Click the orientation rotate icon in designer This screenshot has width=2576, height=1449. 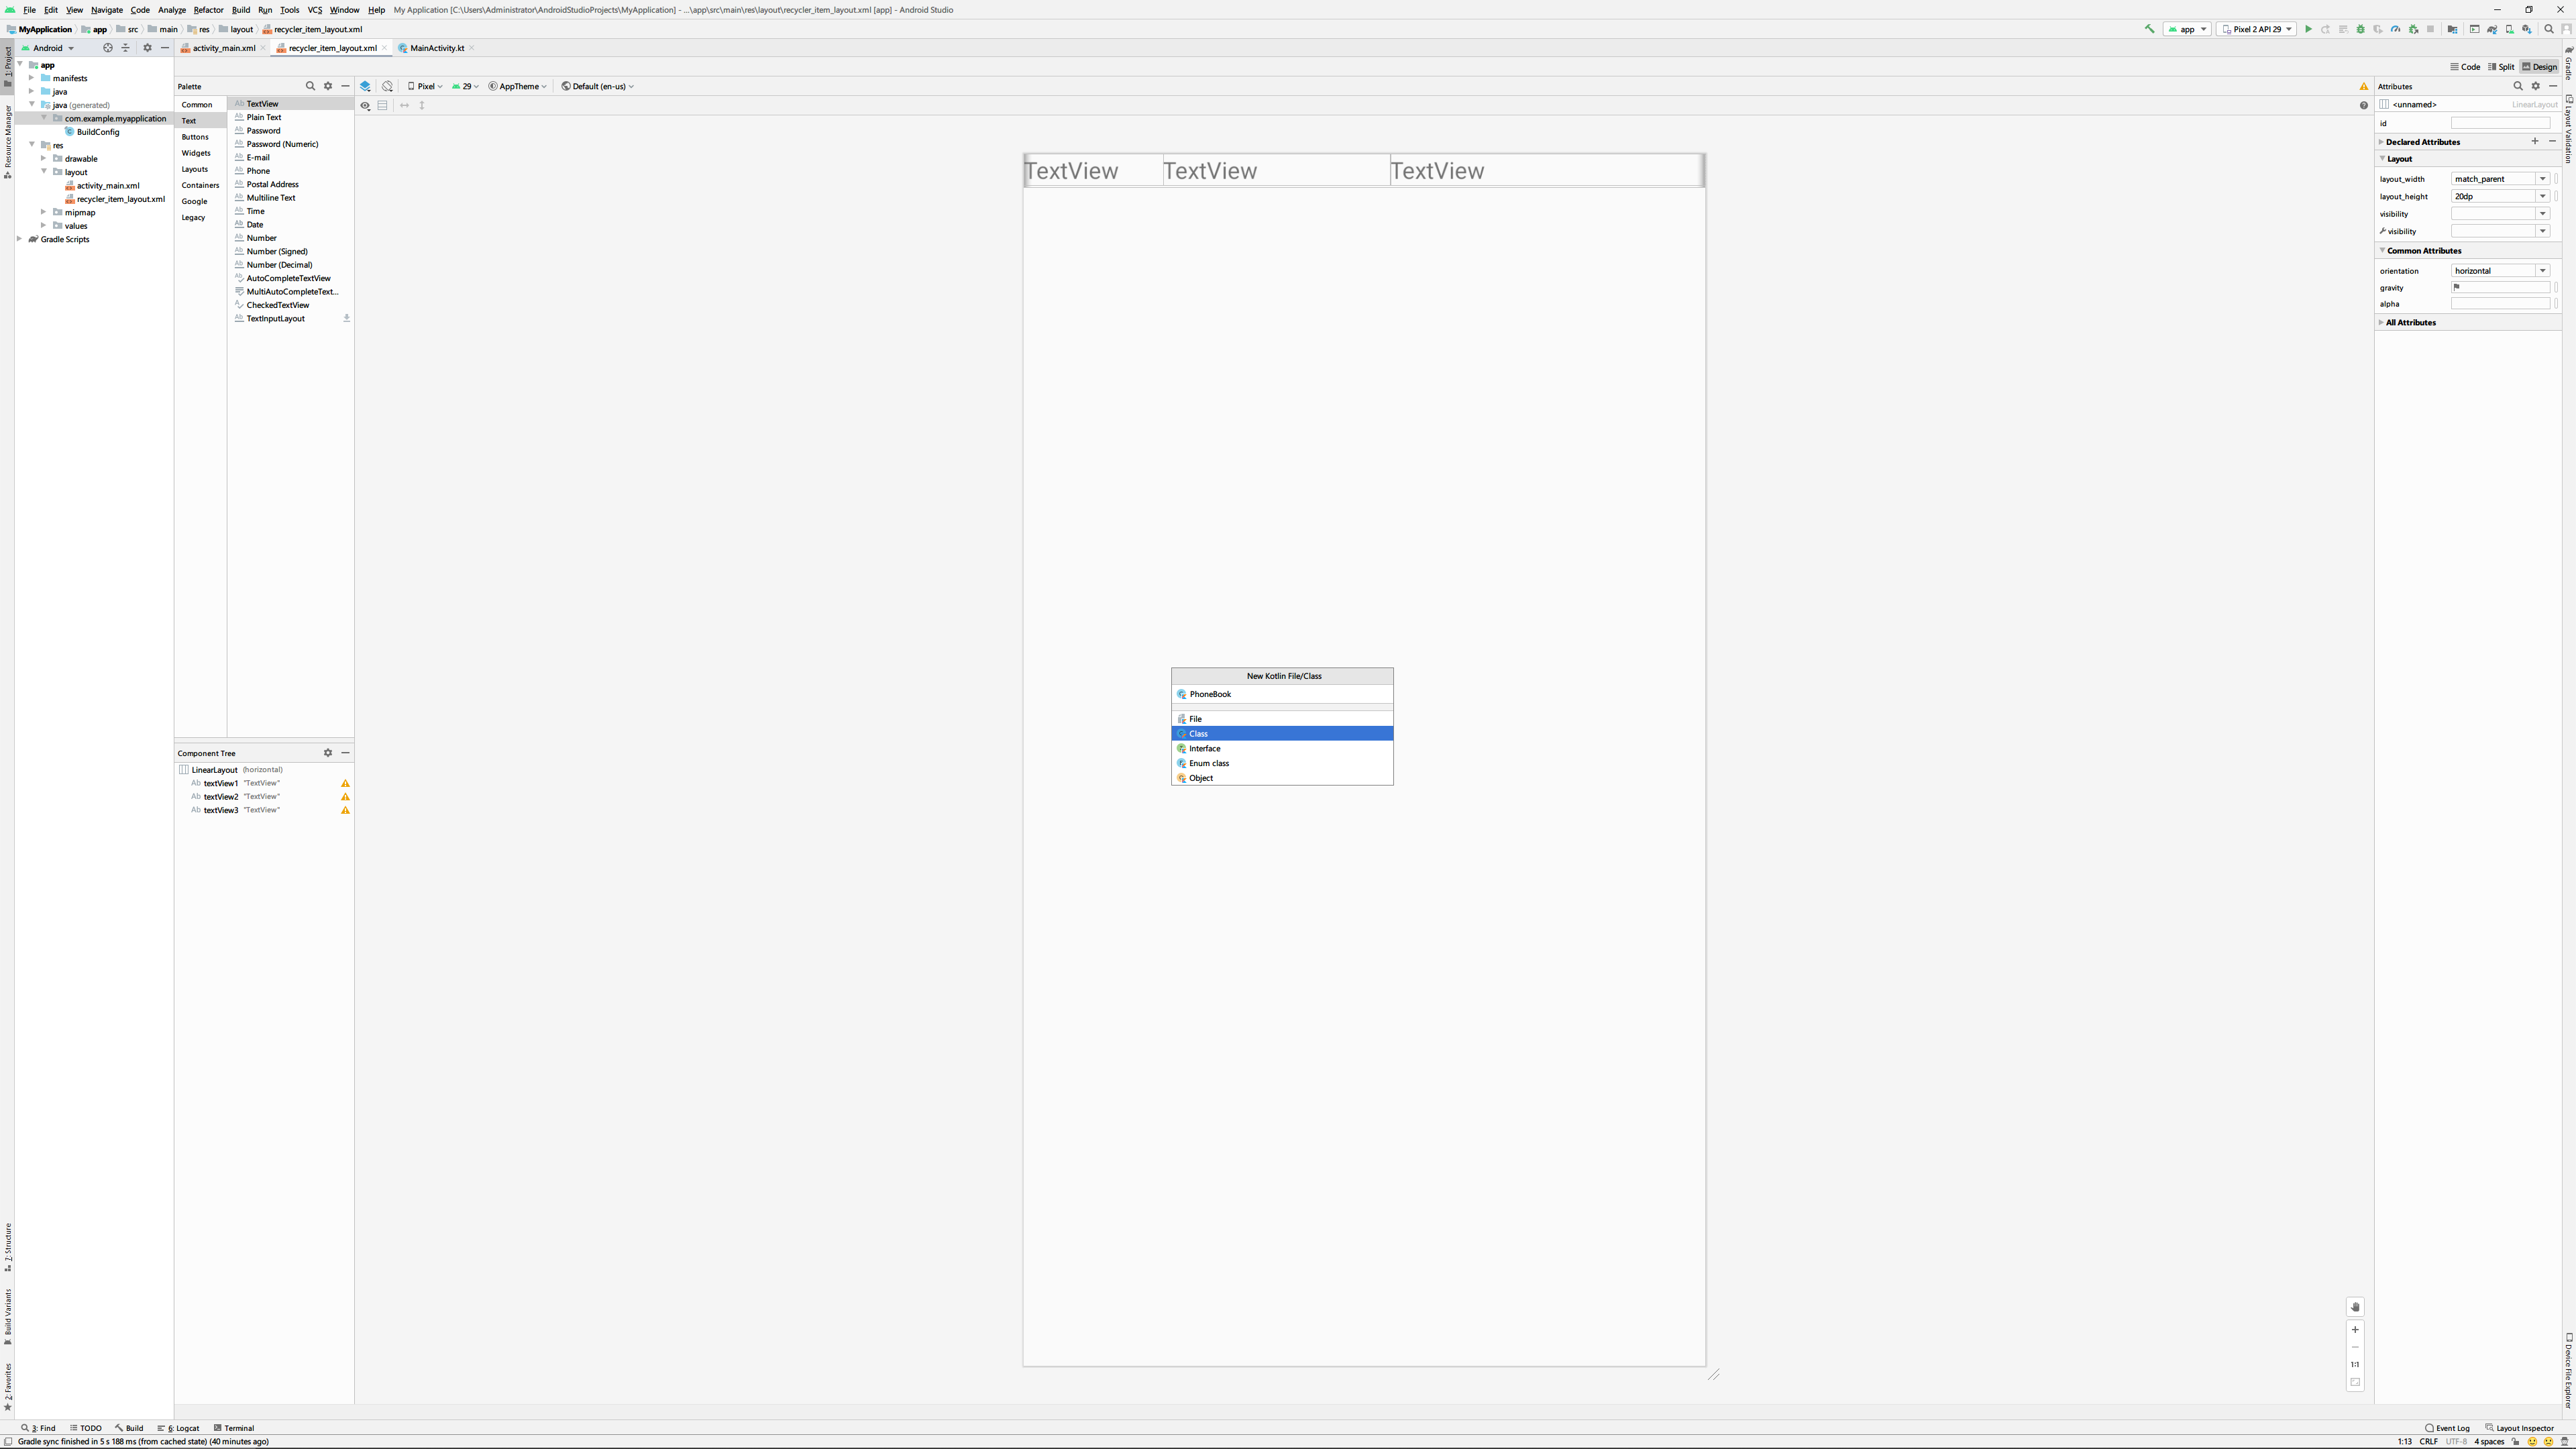tap(387, 86)
